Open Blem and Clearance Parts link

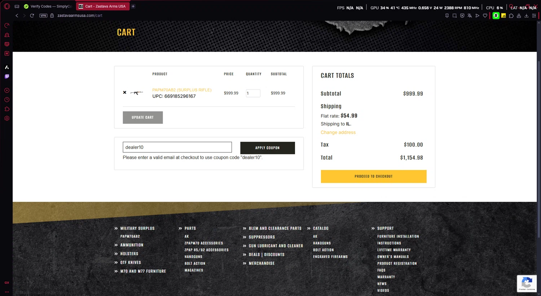[275, 228]
